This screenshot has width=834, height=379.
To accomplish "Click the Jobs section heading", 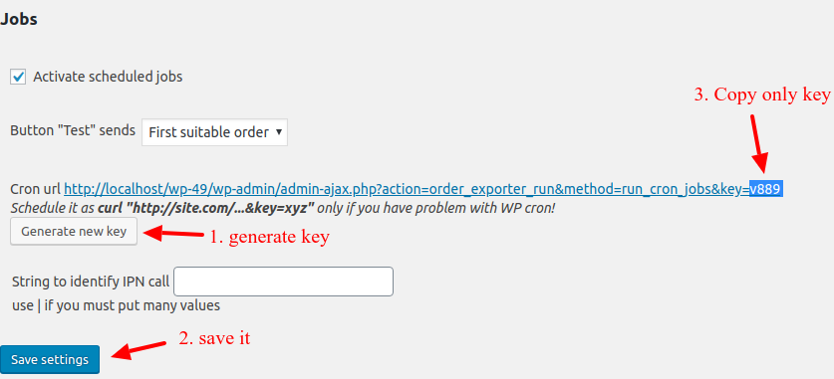I will (x=19, y=20).
